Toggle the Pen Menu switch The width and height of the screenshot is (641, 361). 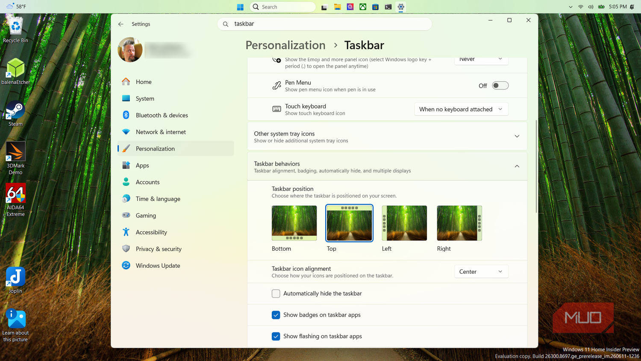coord(500,86)
